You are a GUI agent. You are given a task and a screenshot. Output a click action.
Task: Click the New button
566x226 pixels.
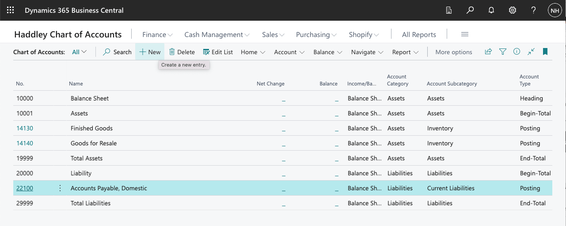150,52
